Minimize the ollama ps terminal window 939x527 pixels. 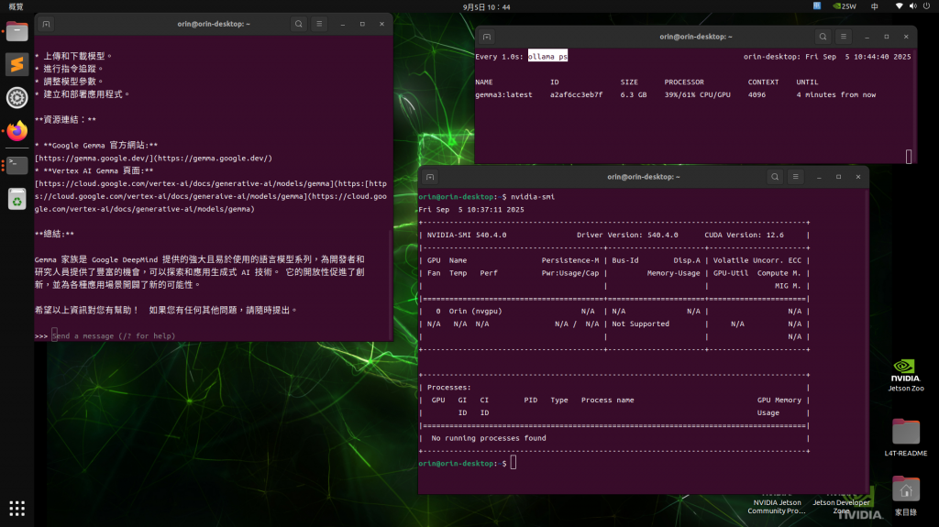click(867, 37)
